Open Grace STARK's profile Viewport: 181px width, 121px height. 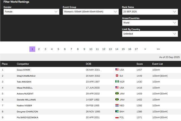point(23,70)
